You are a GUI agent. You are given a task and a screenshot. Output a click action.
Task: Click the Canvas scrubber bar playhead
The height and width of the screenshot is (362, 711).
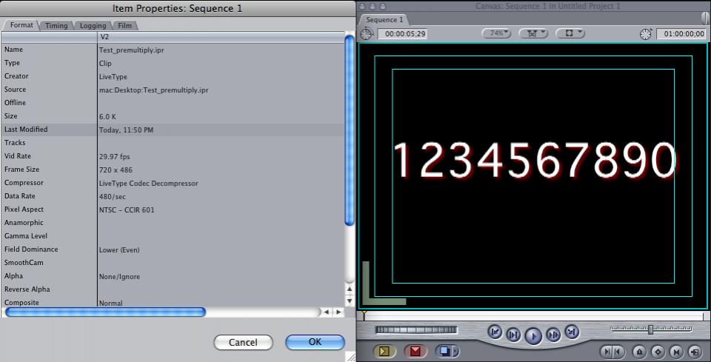[363, 315]
